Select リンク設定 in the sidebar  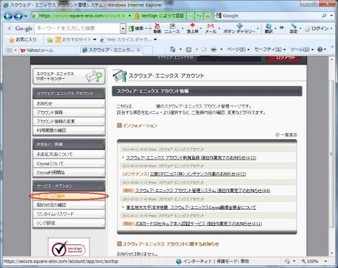coord(69,223)
